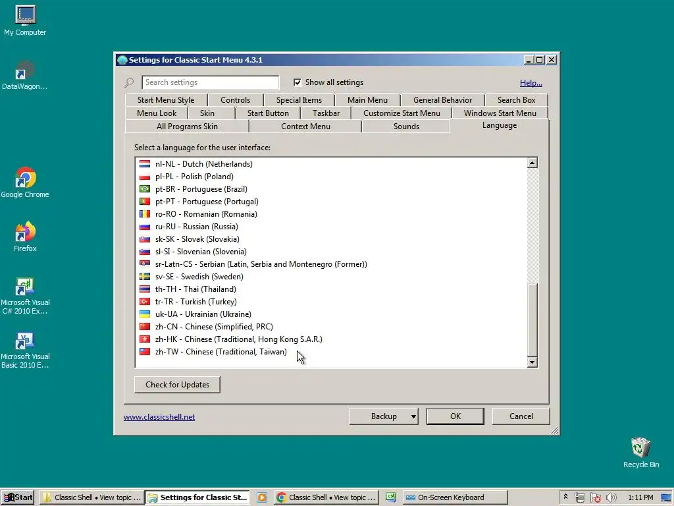Viewport: 674px width, 506px height.
Task: Select Microsoft Visual Basic 2010 icon
Action: [25, 341]
